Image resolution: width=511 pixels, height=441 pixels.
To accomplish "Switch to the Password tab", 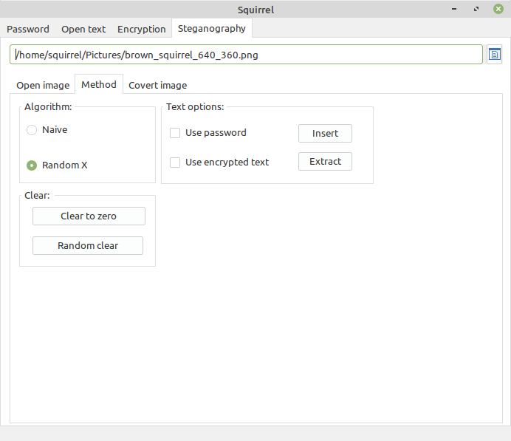I will 28,30.
